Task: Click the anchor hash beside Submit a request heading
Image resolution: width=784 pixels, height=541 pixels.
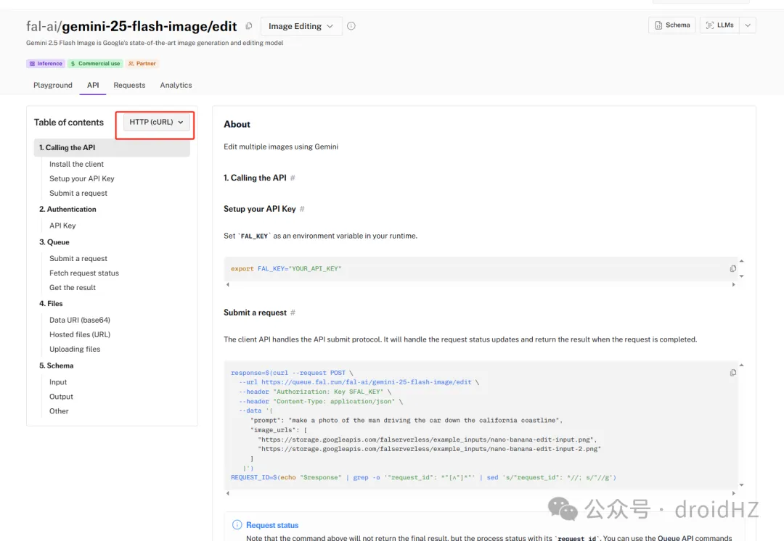Action: pyautogui.click(x=293, y=313)
